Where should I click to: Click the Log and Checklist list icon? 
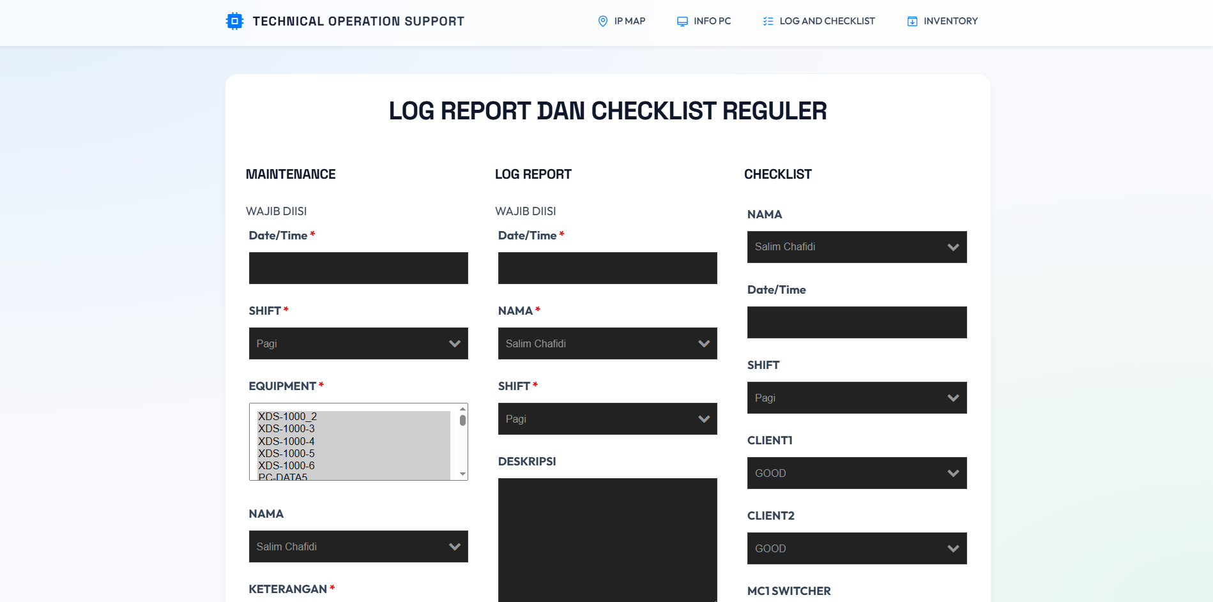click(x=768, y=21)
